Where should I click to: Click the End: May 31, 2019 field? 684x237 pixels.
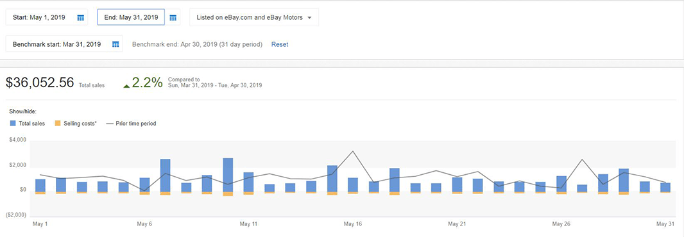[131, 17]
